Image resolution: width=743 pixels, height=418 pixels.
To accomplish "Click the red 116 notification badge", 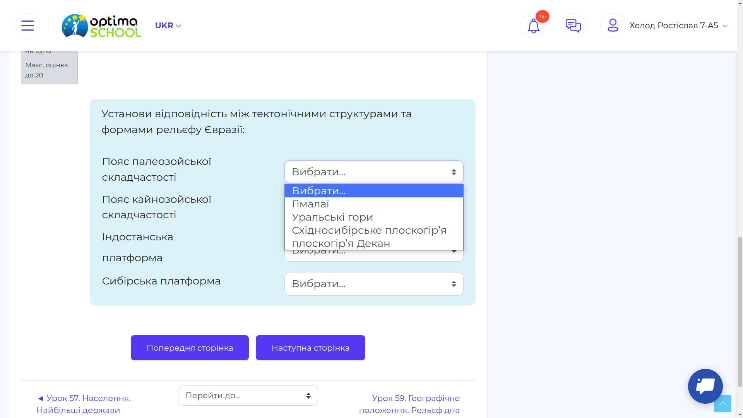I will [x=543, y=16].
